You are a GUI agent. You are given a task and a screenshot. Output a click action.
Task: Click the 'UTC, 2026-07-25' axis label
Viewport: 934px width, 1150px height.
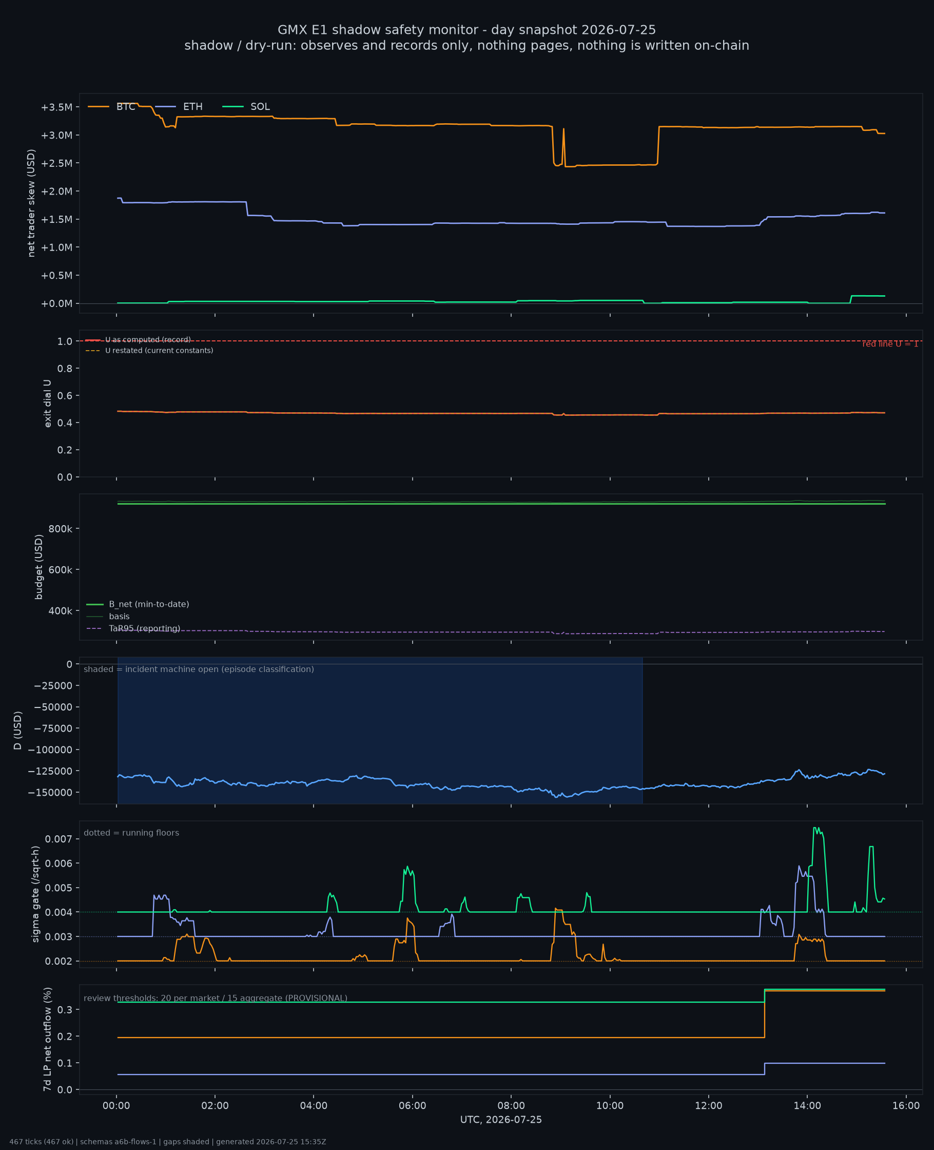(501, 1120)
